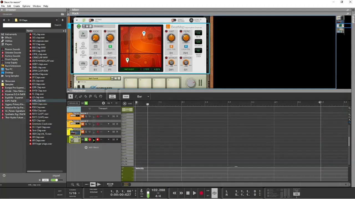Image resolution: width=355 pixels, height=199 pixels.
Task: Click the Kick Lock Pos XY icon
Action: (x=95, y=46)
